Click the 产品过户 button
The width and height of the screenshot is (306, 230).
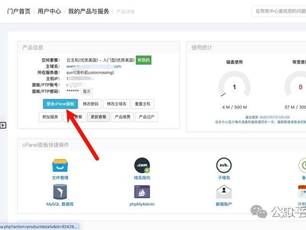146,117
